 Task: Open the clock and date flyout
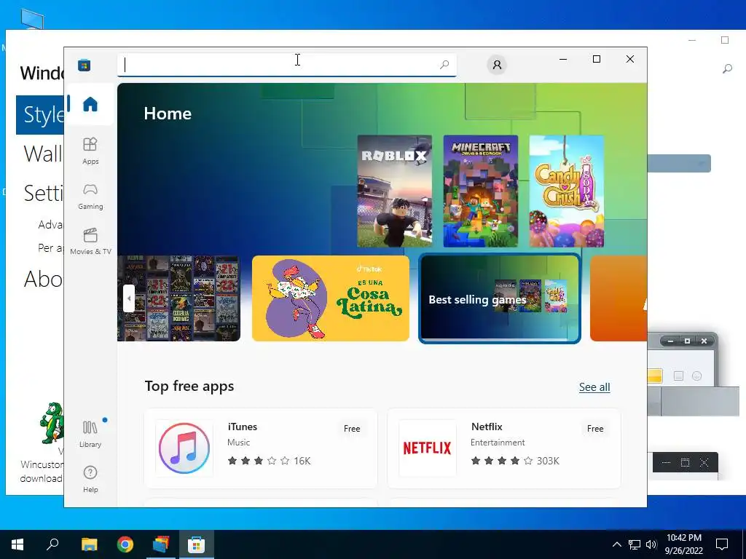click(683, 544)
